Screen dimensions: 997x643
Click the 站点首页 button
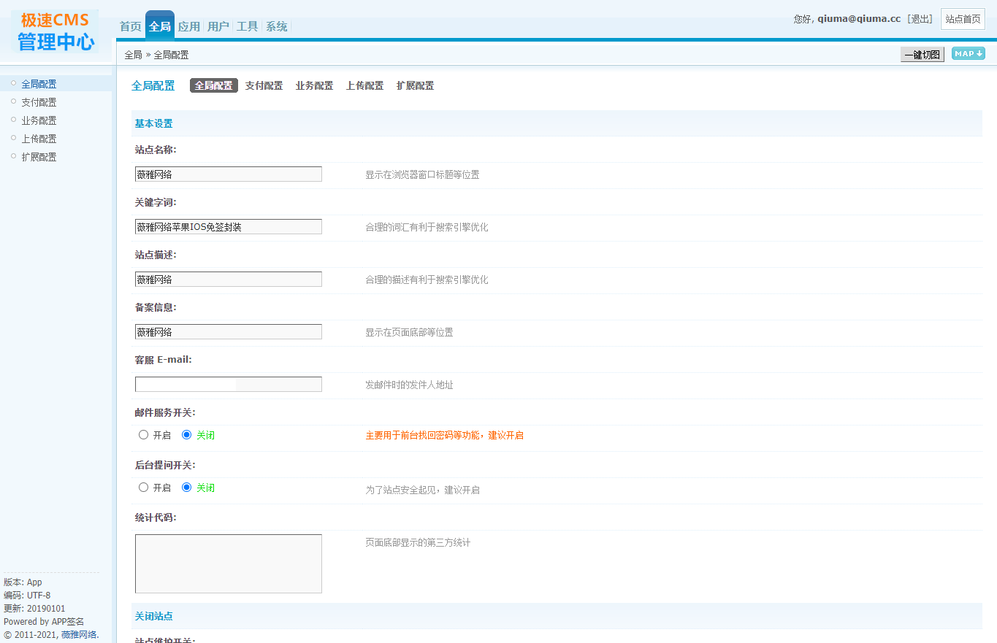963,19
